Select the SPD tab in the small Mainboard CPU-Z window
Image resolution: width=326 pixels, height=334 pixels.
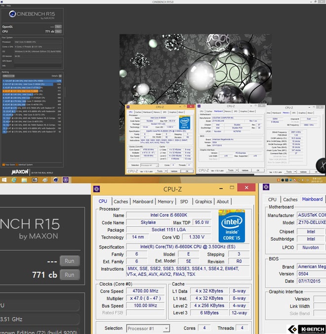coord(236,111)
